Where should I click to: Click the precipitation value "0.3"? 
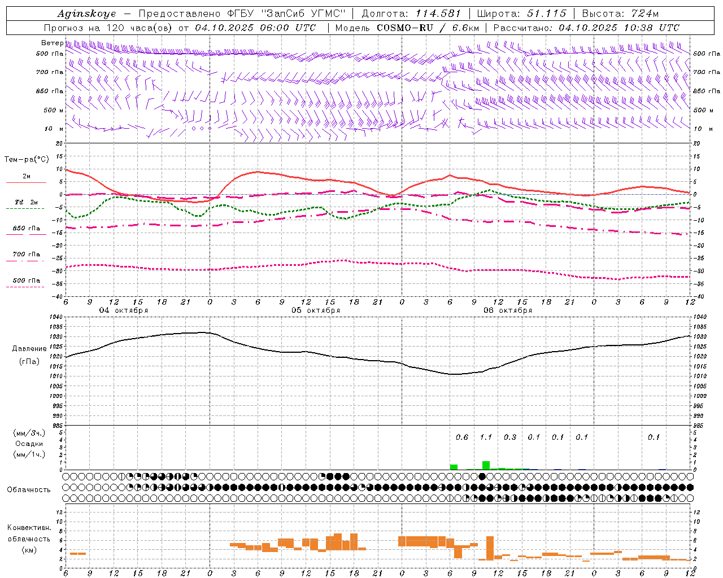click(x=510, y=437)
